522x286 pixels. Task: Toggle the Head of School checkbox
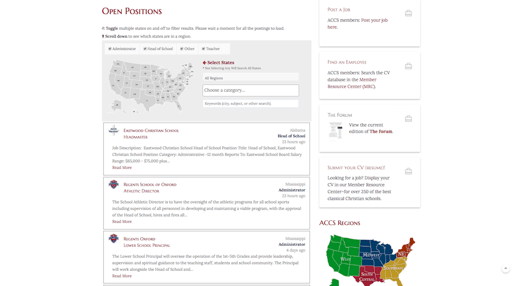point(145,49)
